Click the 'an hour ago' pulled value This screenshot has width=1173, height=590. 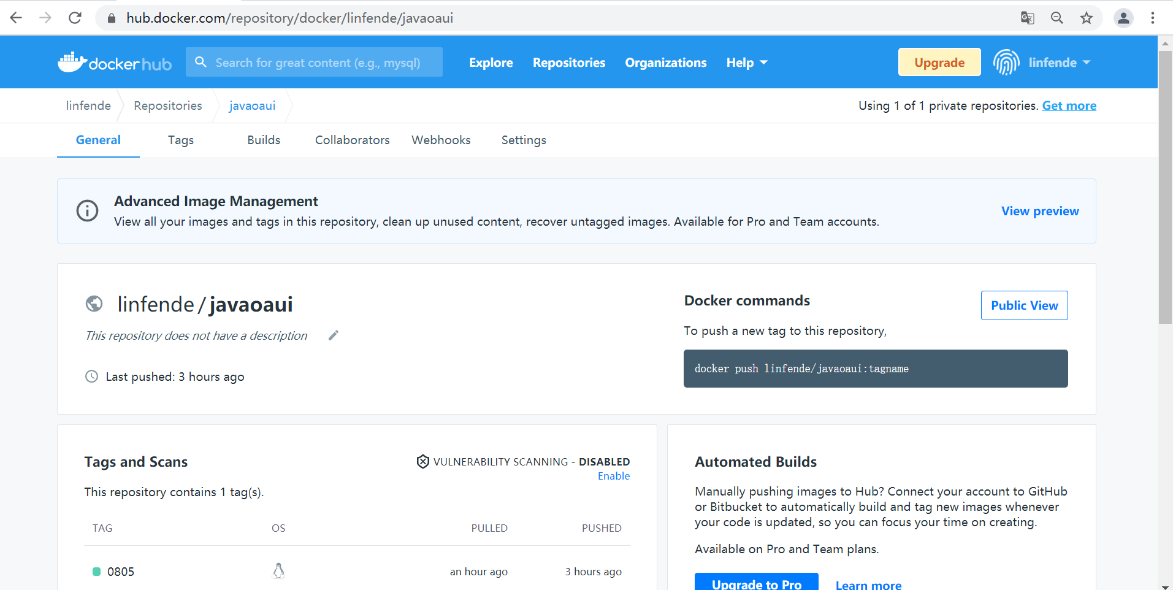tap(479, 572)
